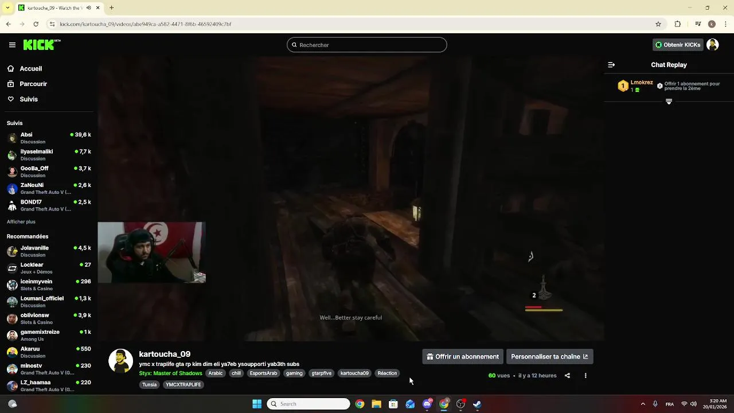Open Windows Start menu
Viewport: 734px width, 413px height.
click(257, 404)
